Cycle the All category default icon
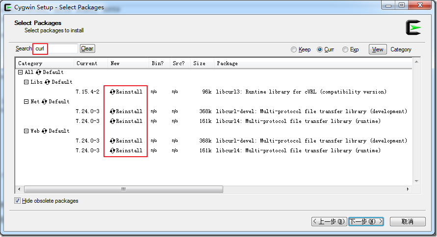Viewport: 437px width, 237px height. coord(38,72)
